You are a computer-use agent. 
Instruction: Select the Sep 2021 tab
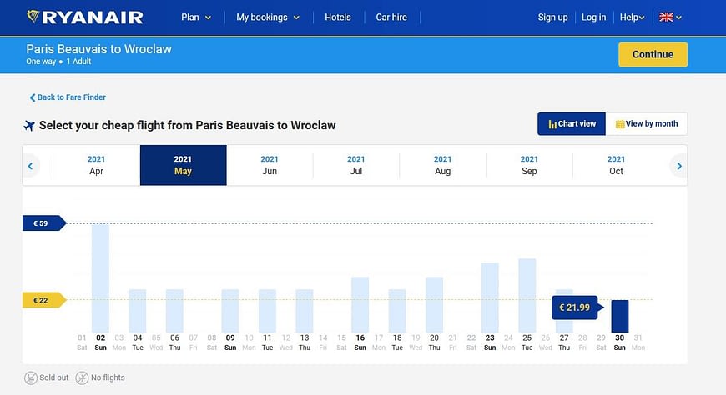pos(529,165)
